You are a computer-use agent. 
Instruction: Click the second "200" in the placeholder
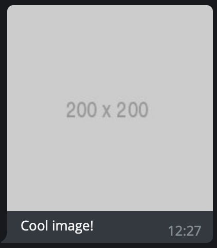pyautogui.click(x=132, y=110)
